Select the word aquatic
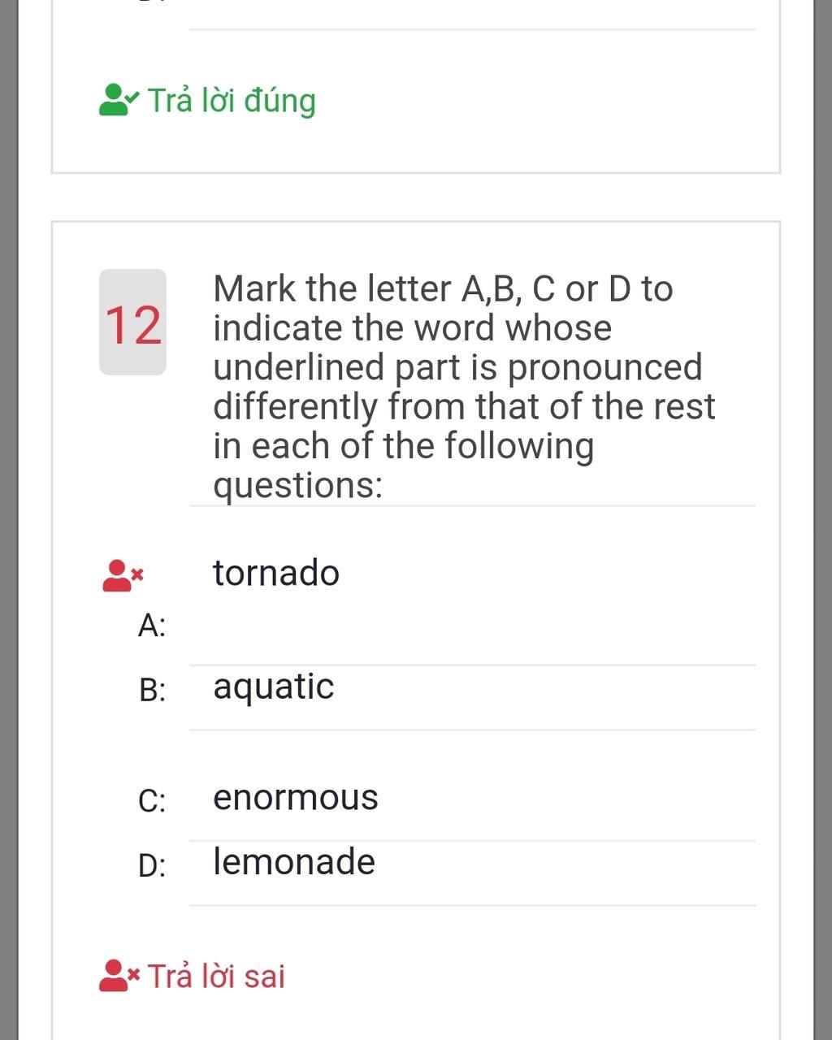 coord(274,687)
